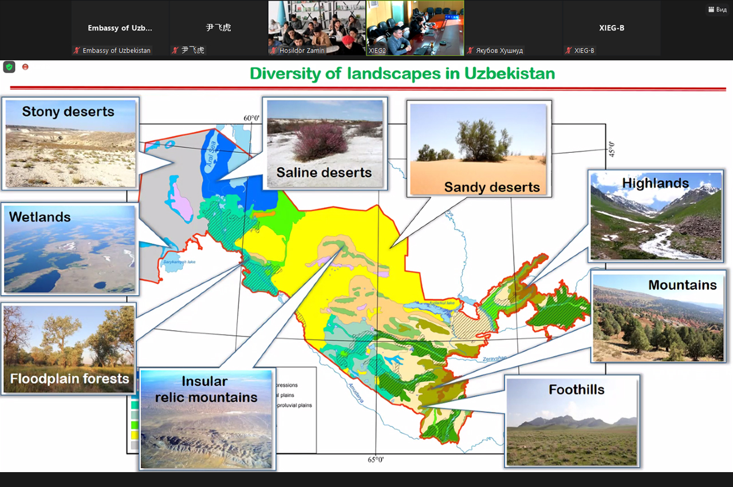Click the Mountains photo caption
Screen dimensions: 733x487
coord(683,285)
